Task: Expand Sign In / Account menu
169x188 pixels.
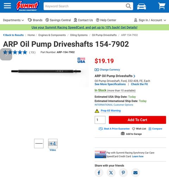Action: pyautogui.click(x=150, y=20)
